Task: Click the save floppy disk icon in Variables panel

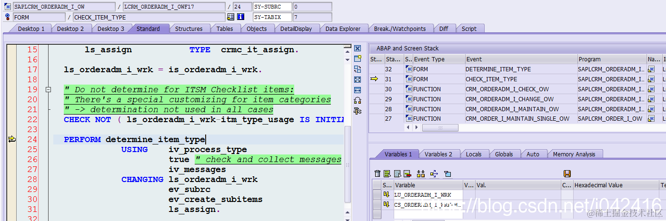Action: point(567,174)
